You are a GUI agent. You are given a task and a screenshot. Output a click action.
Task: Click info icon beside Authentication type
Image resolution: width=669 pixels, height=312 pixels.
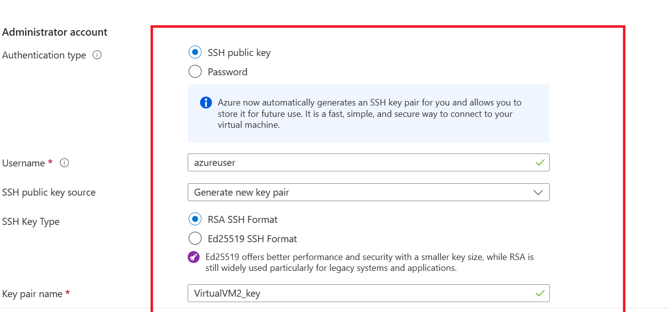(x=97, y=55)
